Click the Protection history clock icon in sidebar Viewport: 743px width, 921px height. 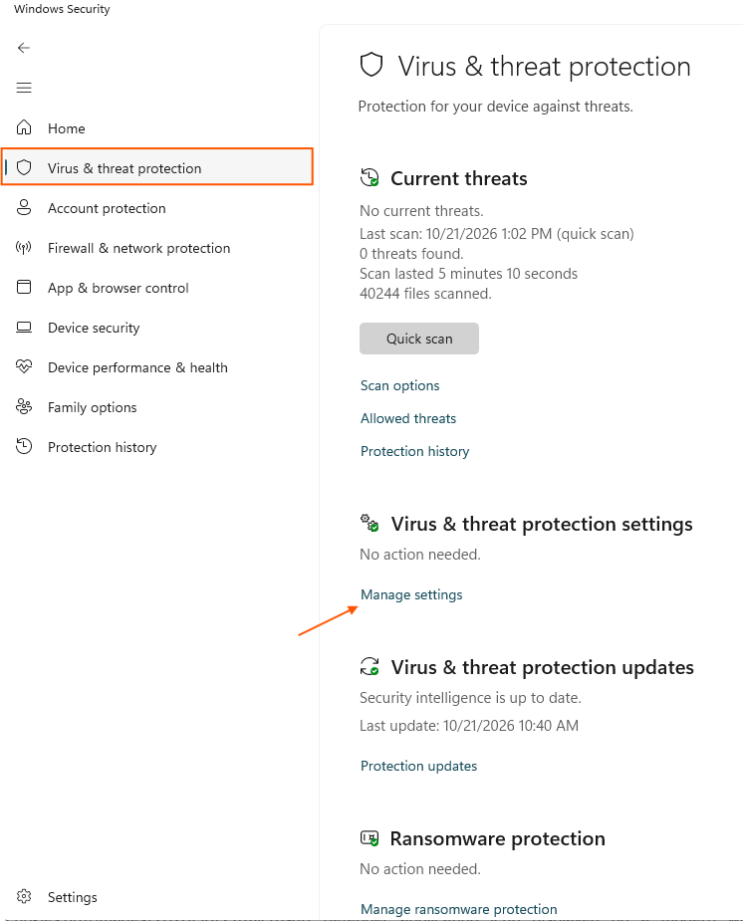click(24, 446)
